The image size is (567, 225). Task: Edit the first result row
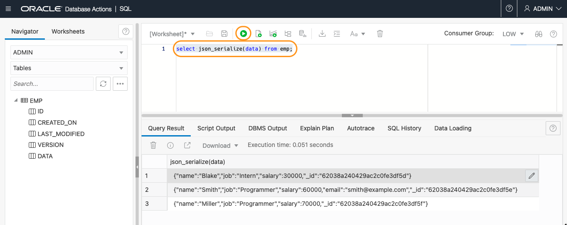(x=531, y=176)
